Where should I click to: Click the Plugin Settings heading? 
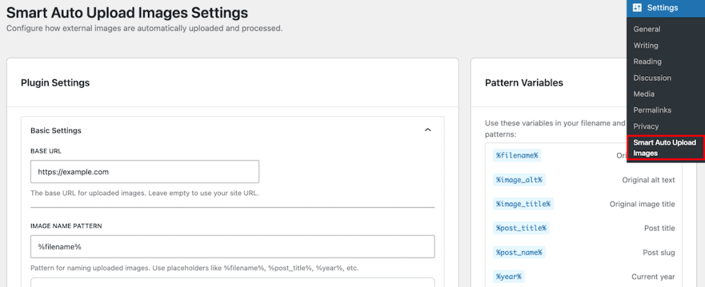point(55,83)
